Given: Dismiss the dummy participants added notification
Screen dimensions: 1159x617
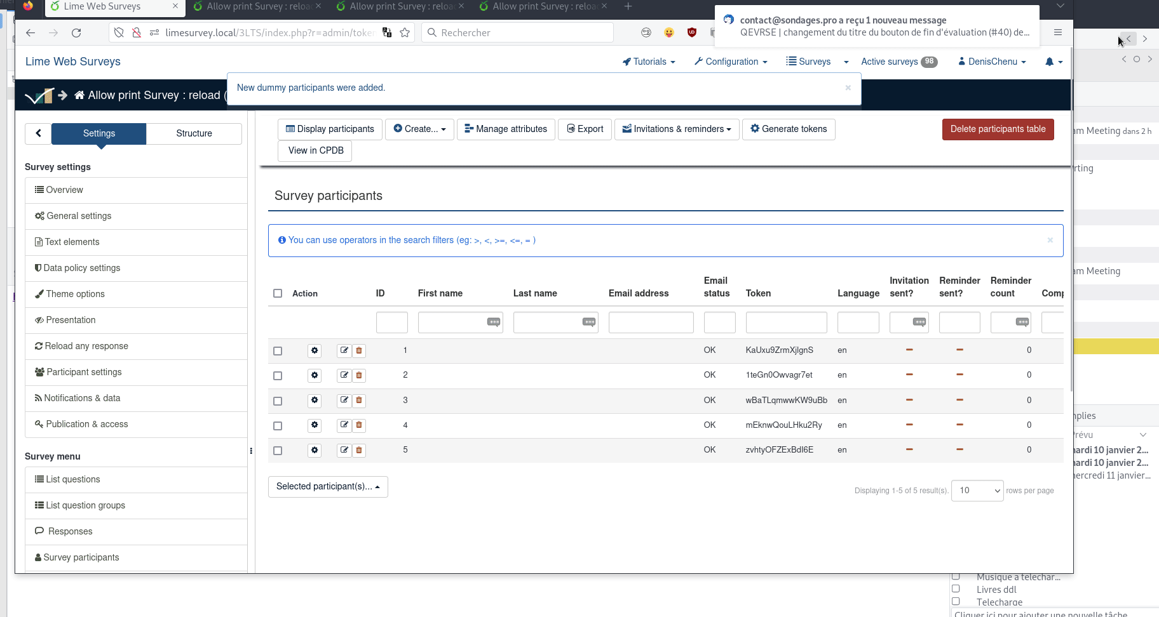Looking at the screenshot, I should click(x=848, y=88).
